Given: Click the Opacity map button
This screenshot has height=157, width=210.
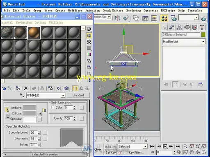Looking at the screenshot, I should 82,119.
